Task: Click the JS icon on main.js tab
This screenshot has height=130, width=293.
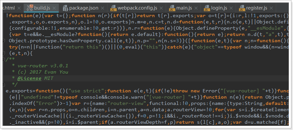Action: click(x=172, y=8)
